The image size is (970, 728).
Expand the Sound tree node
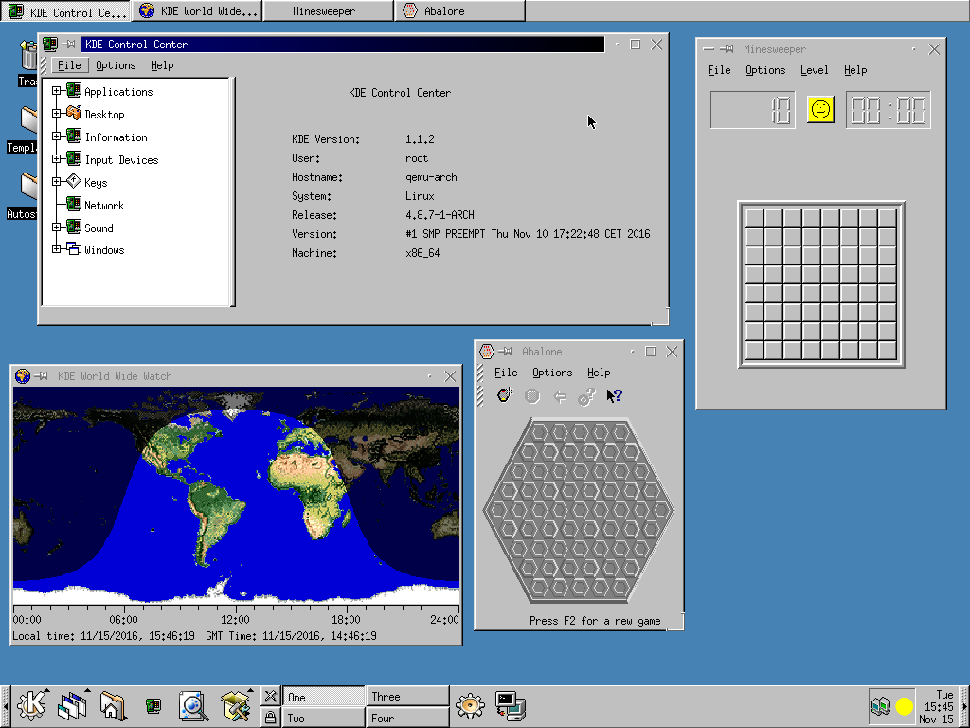(x=56, y=227)
